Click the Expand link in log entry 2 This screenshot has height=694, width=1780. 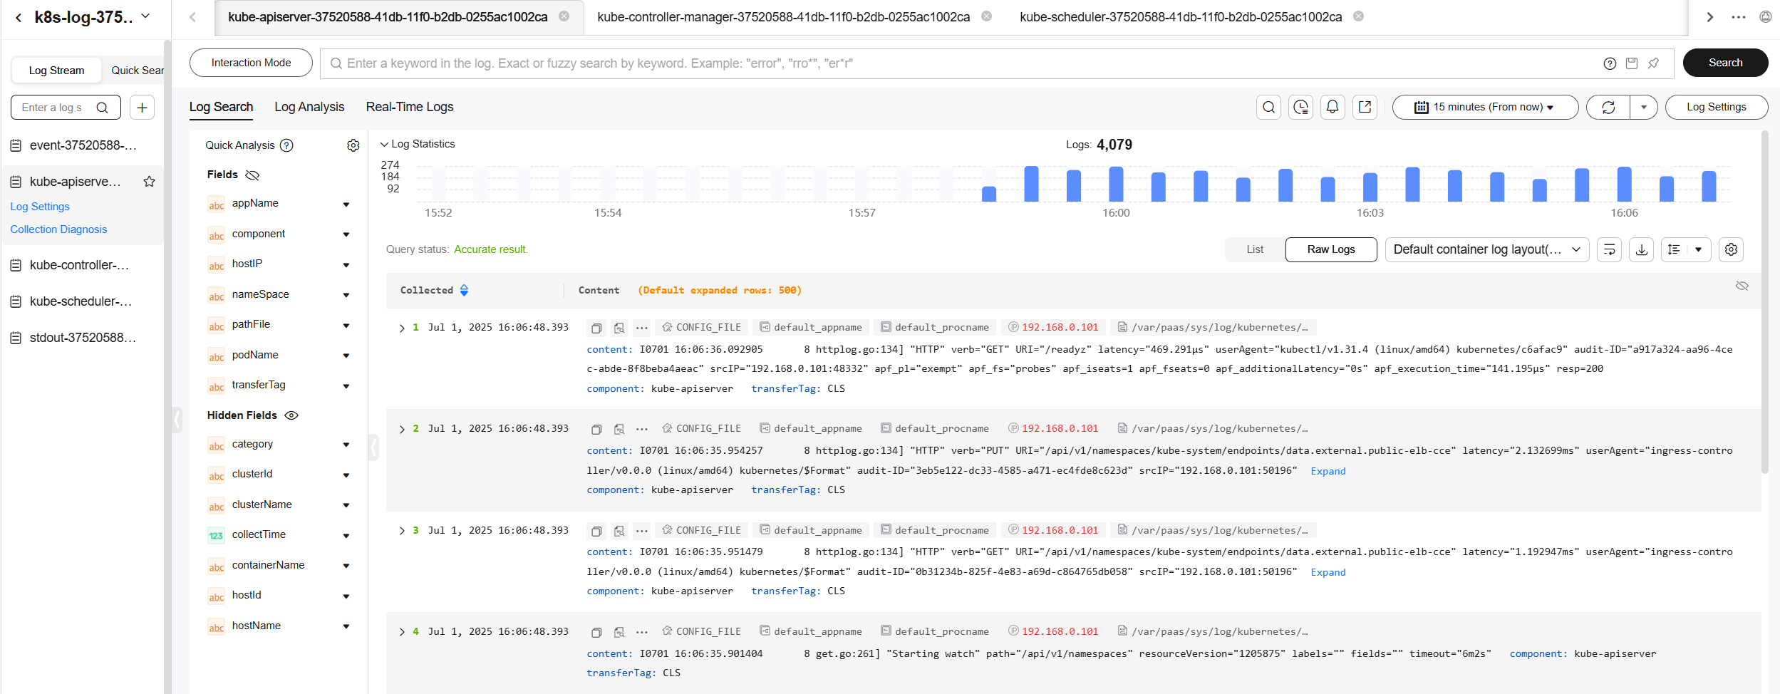point(1328,471)
